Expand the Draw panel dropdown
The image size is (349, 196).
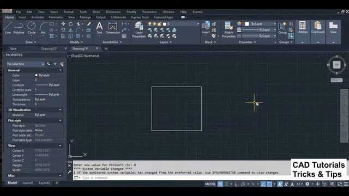coord(31,42)
